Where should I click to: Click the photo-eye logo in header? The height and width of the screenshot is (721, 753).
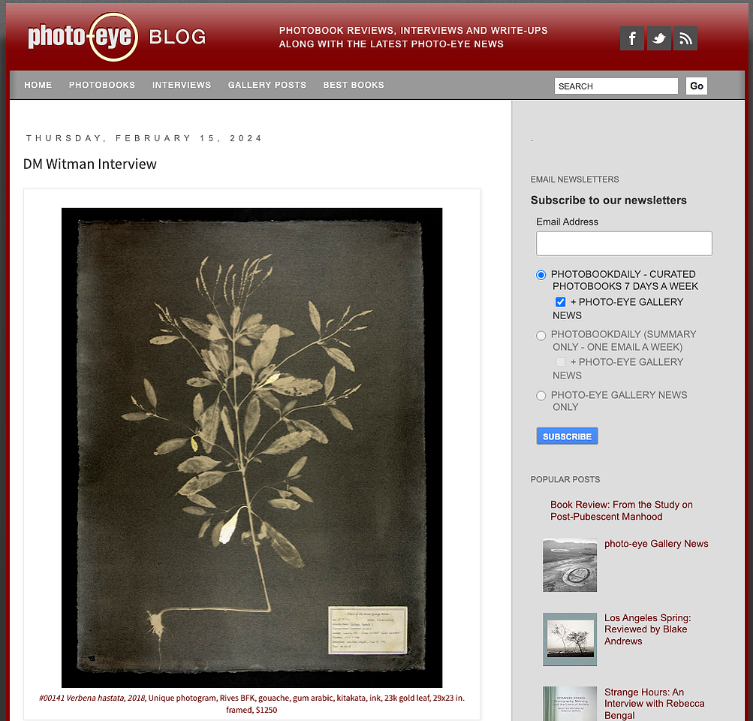(83, 37)
